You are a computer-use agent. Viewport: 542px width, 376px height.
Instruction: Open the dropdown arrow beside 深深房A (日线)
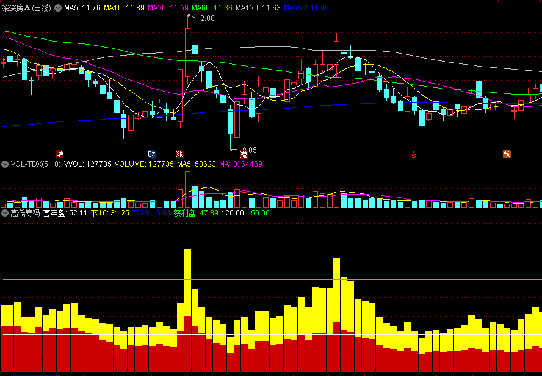pos(58,8)
